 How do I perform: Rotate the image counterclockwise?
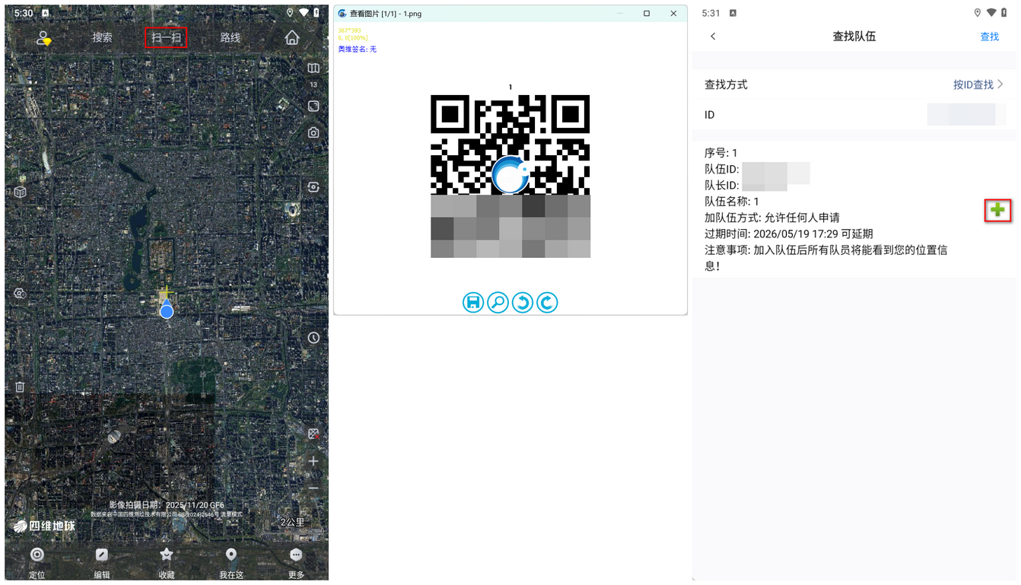click(523, 303)
